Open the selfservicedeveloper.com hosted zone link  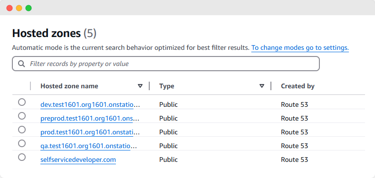[78, 159]
